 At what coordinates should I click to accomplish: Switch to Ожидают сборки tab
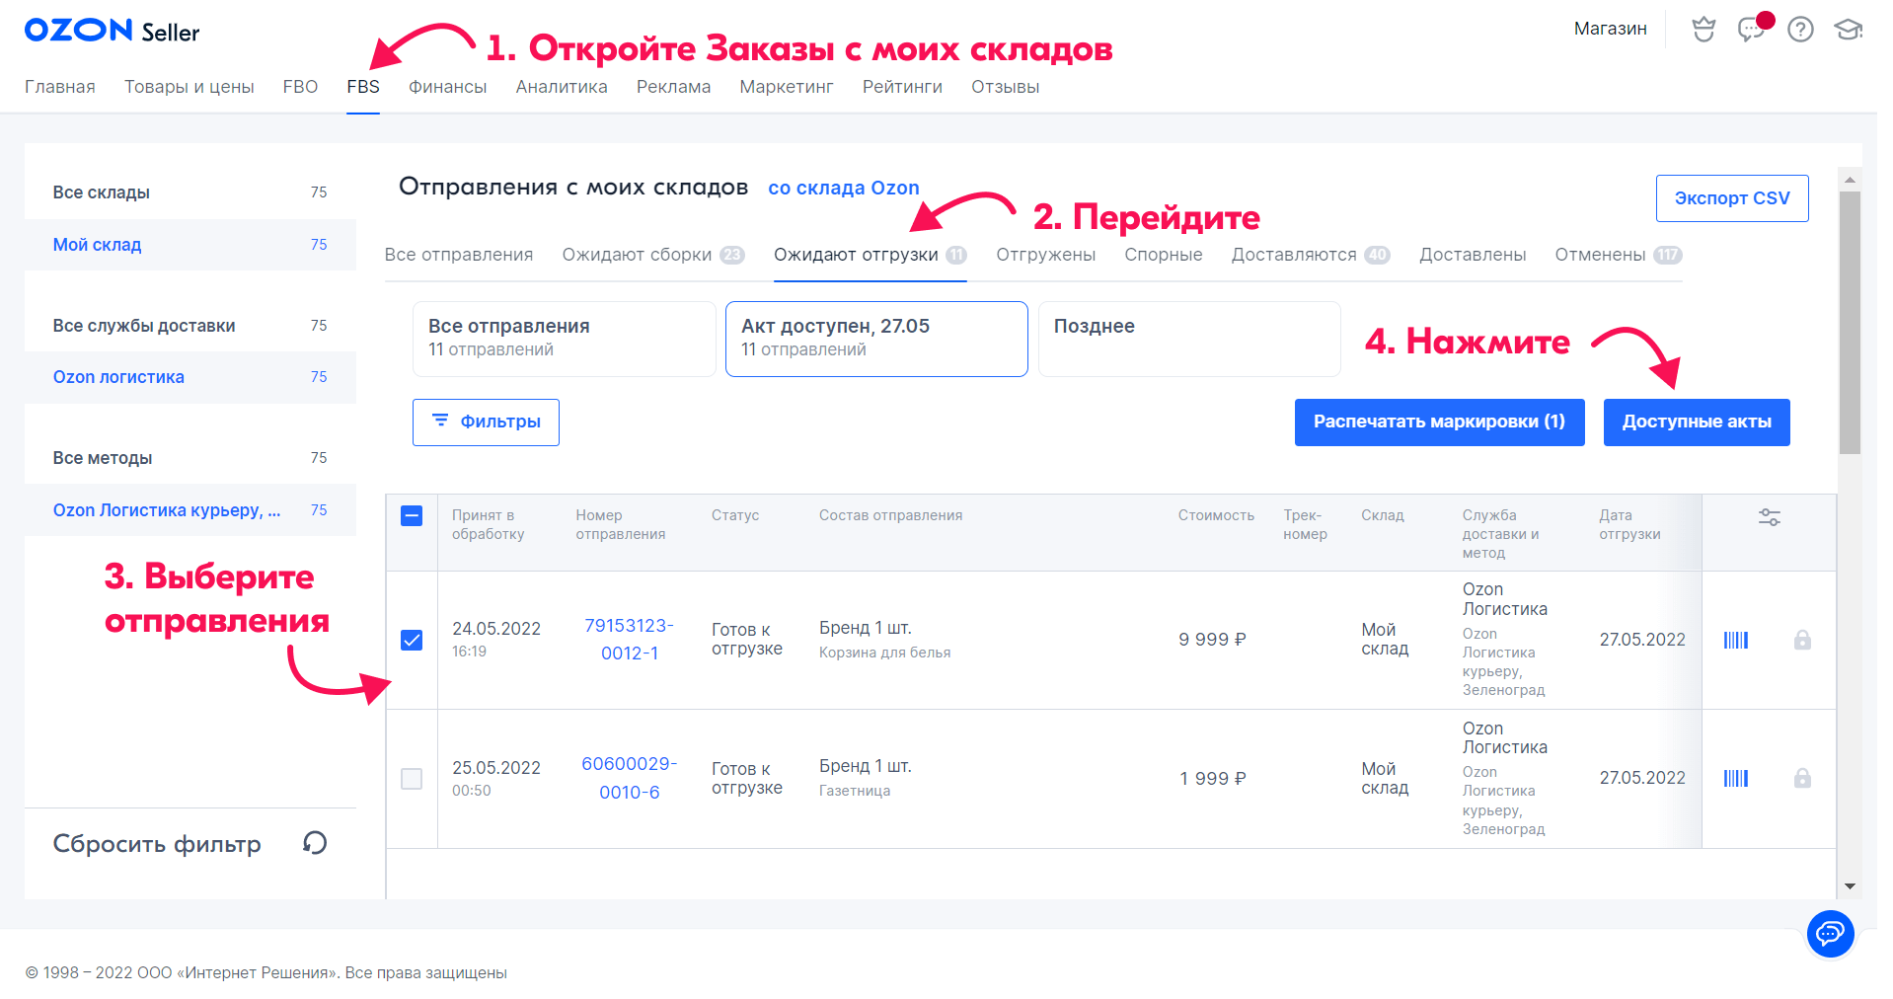tap(653, 255)
